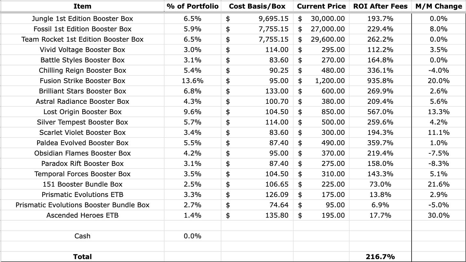This screenshot has height=262, width=466.
Task: Select the Total row label cell
Action: 82,257
